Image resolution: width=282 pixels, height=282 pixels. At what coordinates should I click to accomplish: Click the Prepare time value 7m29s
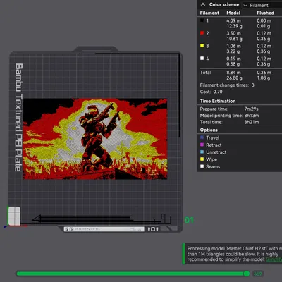[x=251, y=109]
